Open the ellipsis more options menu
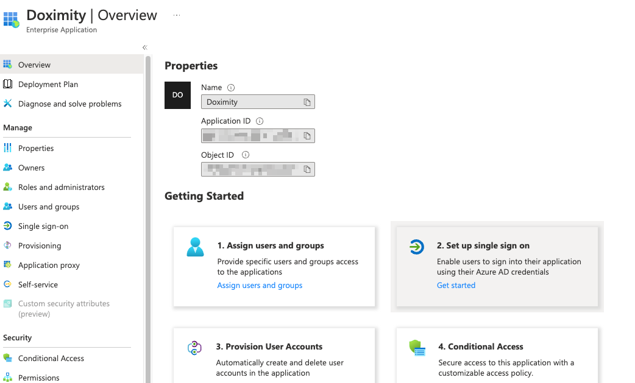 [x=177, y=15]
